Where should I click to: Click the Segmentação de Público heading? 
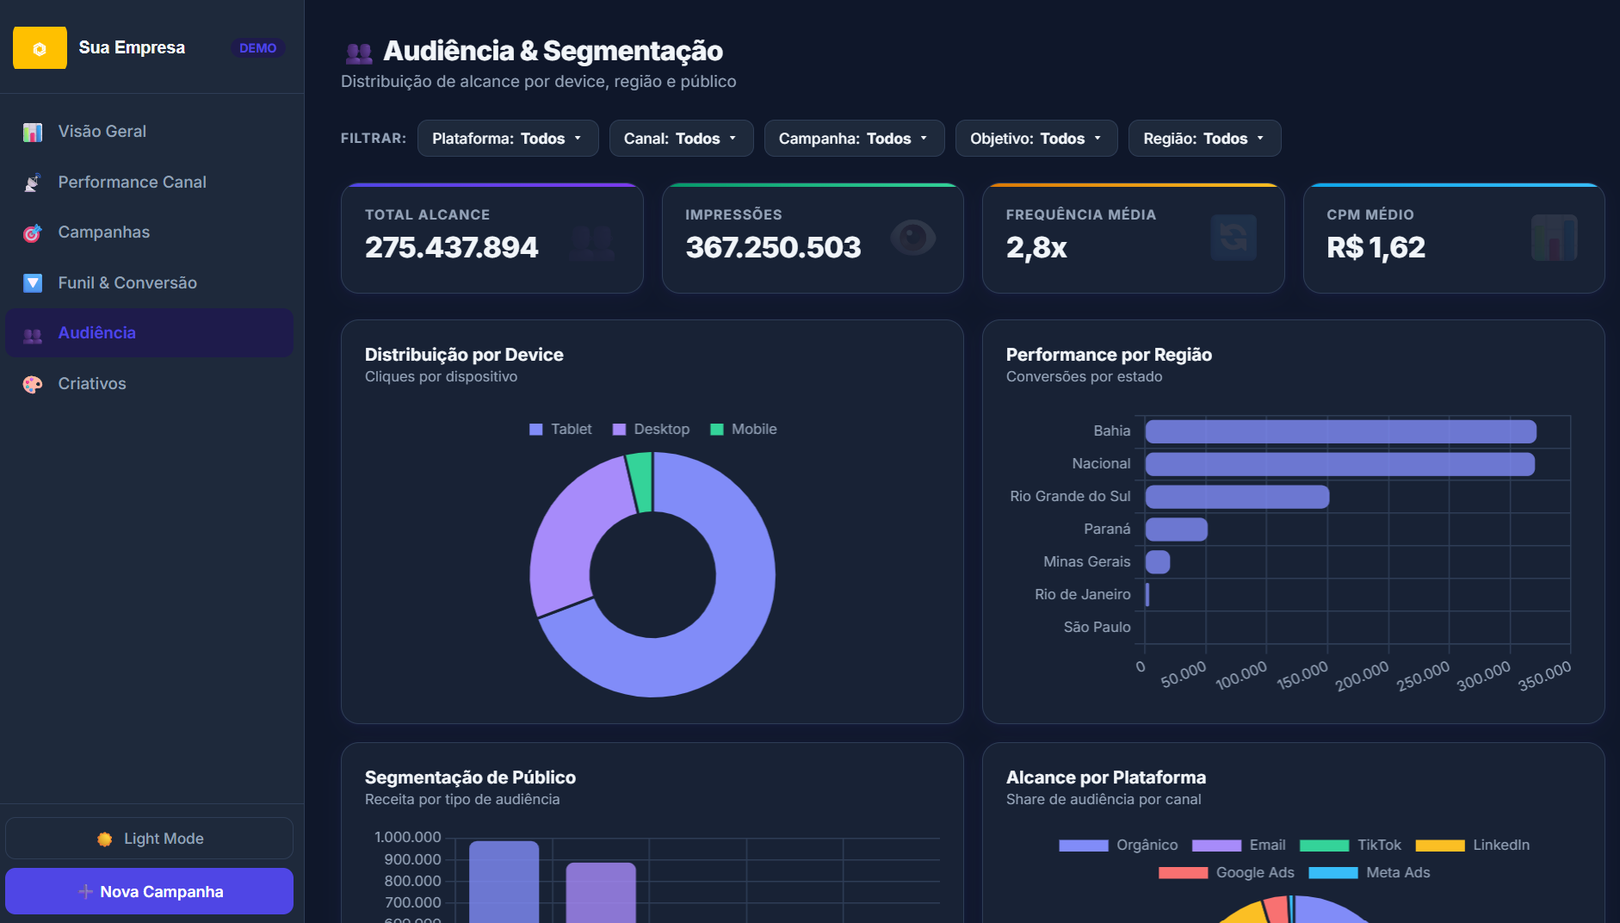pos(470,777)
